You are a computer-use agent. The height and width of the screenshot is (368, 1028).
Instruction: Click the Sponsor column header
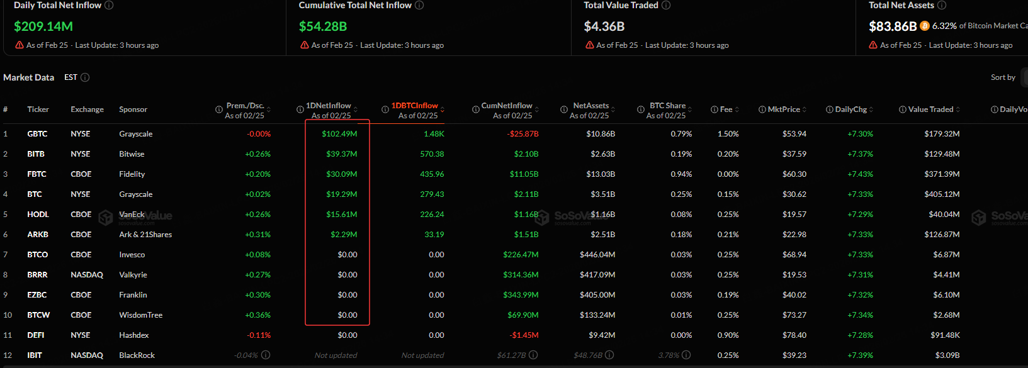click(133, 109)
